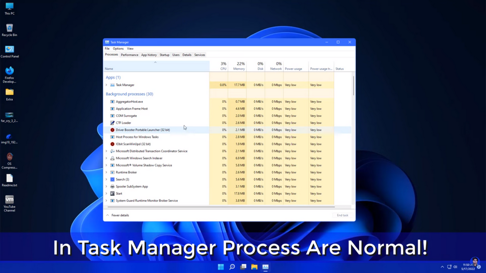Switch to the Users tab
The height and width of the screenshot is (273, 486).
pyautogui.click(x=176, y=55)
